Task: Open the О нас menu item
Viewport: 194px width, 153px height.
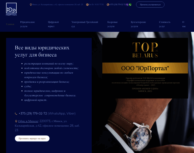Action: pyautogui.click(x=184, y=24)
